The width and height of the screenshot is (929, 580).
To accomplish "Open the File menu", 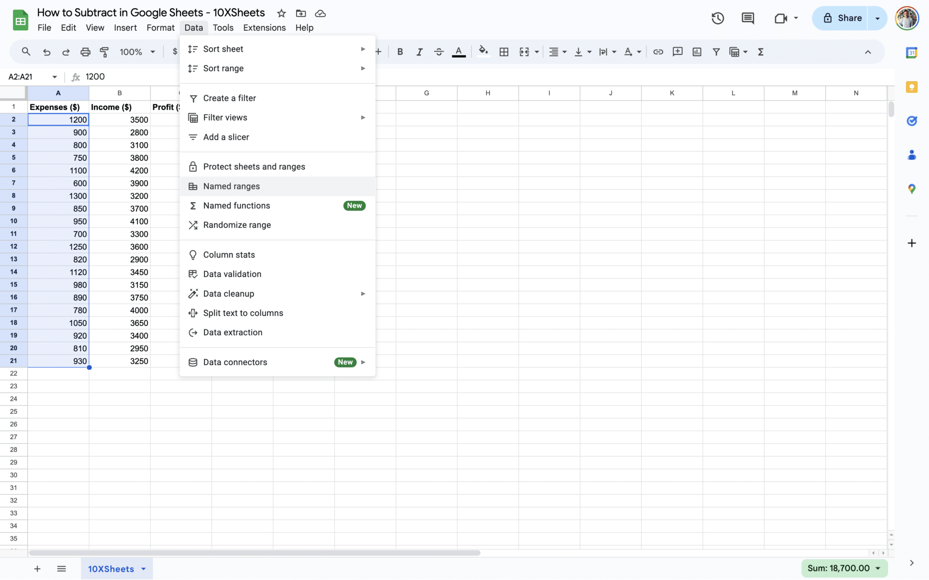I will [44, 28].
